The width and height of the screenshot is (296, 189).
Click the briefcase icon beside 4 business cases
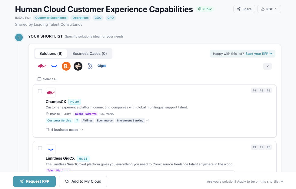[48, 130]
